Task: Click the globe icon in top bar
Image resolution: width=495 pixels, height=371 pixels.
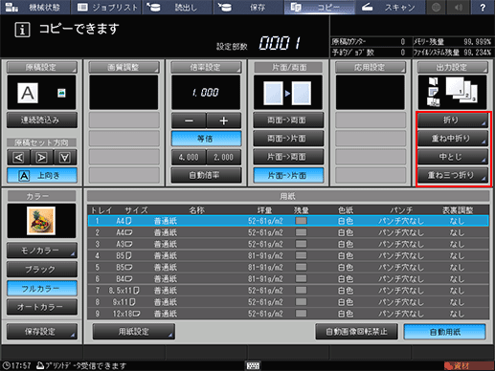Action: [x=436, y=7]
